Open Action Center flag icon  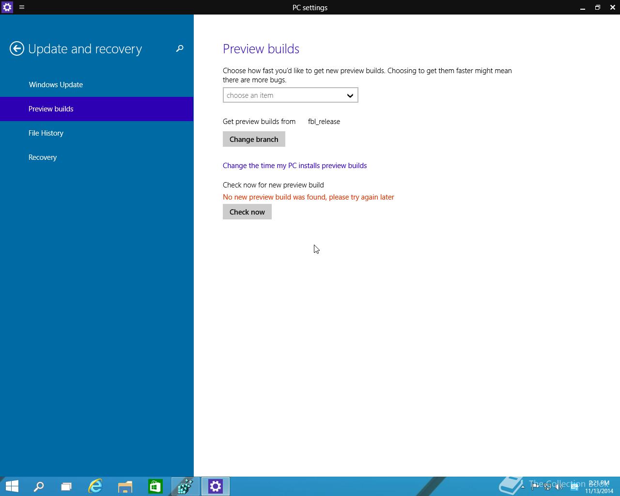pyautogui.click(x=535, y=487)
